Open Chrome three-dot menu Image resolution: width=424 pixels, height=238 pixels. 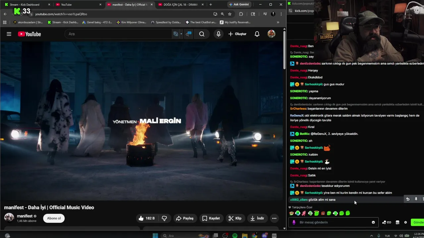coord(281,14)
